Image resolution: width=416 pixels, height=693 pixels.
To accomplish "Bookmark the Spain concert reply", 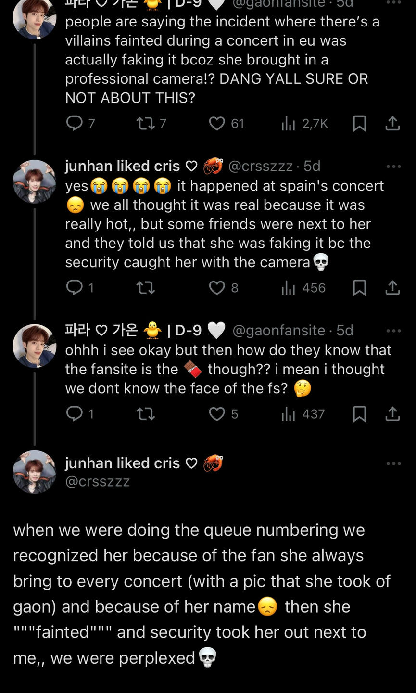I will coord(359,288).
